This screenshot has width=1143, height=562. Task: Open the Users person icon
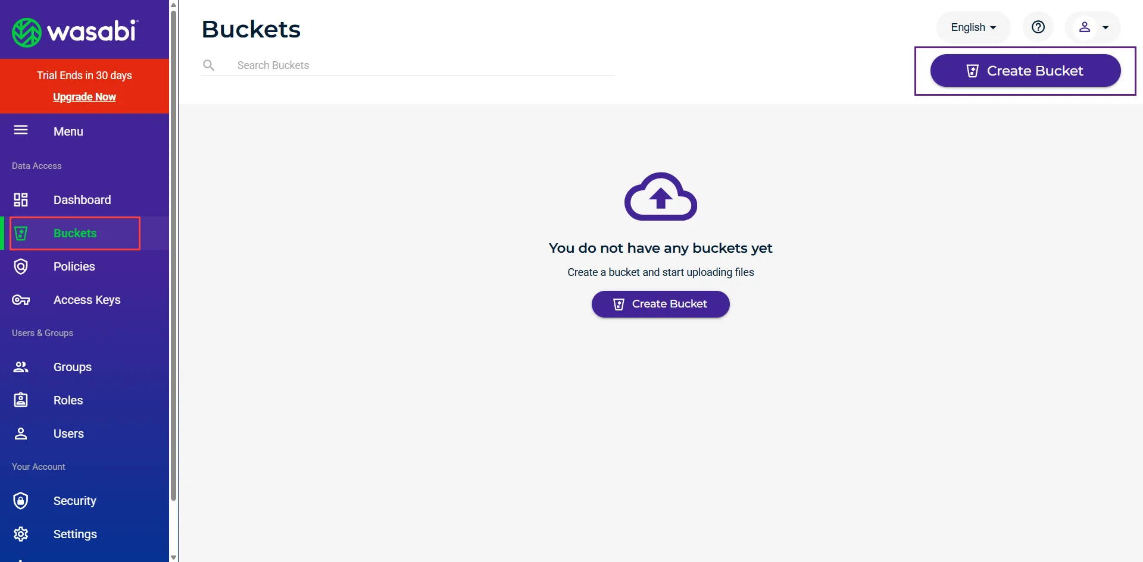21,434
